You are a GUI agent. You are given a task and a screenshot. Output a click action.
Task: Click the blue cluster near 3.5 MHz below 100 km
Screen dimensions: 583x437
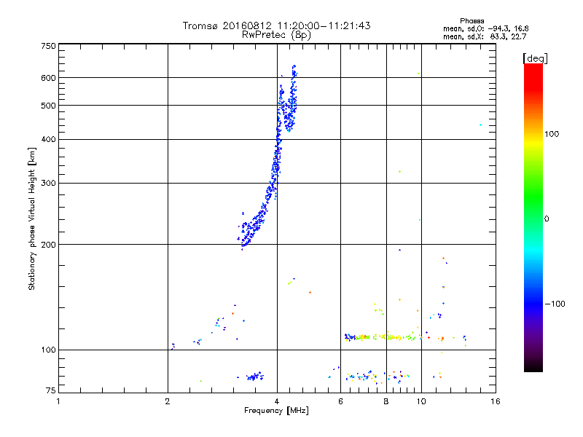coord(254,377)
